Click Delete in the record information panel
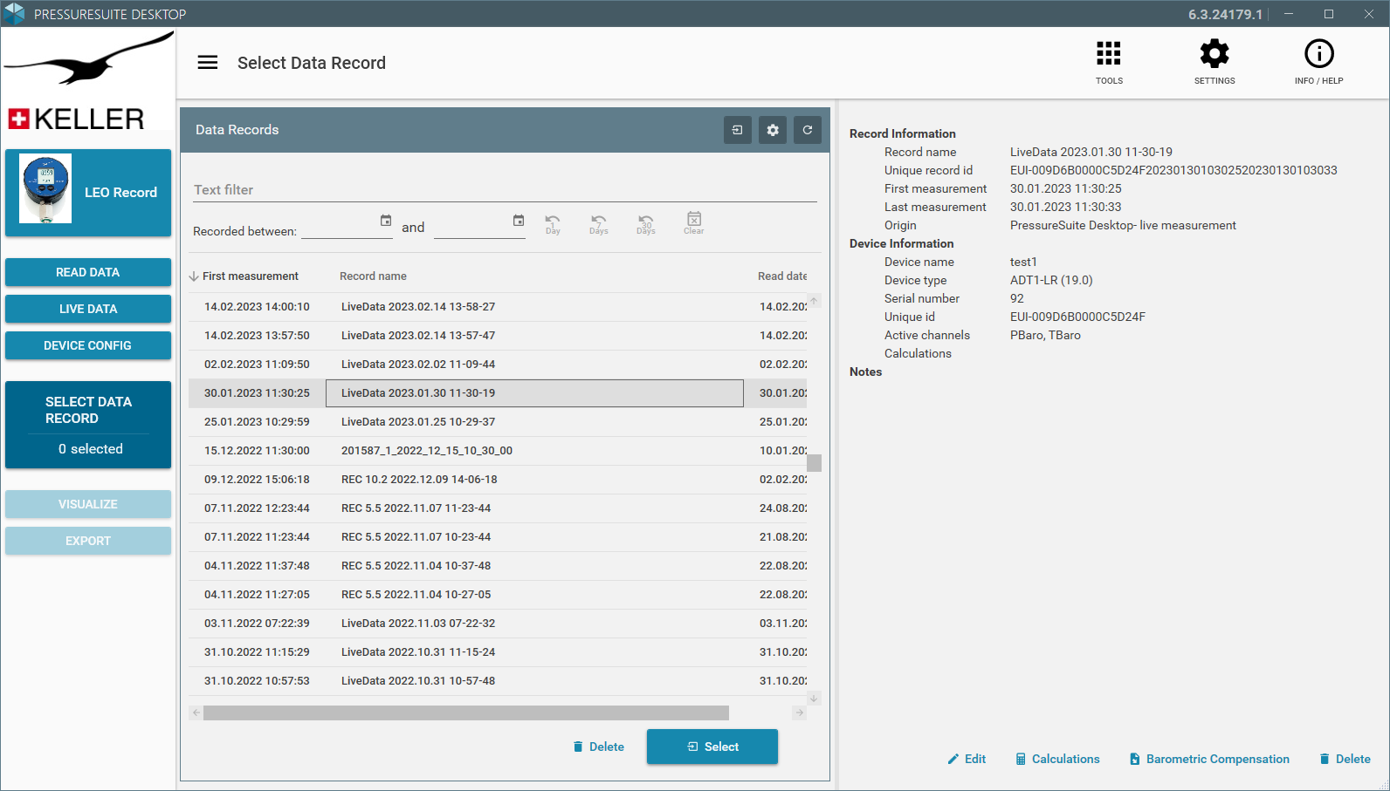The width and height of the screenshot is (1390, 791). [1345, 759]
